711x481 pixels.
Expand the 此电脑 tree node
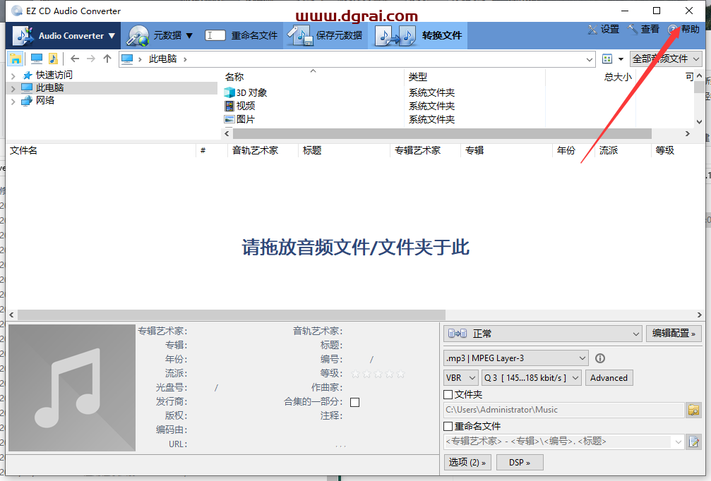coord(13,88)
